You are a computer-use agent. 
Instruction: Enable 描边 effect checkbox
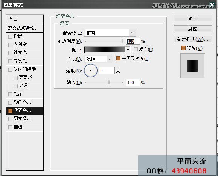point(10,127)
